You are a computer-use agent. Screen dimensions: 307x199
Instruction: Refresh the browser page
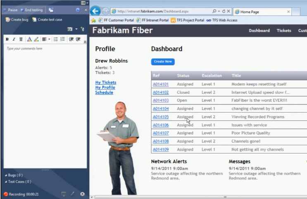point(224,11)
